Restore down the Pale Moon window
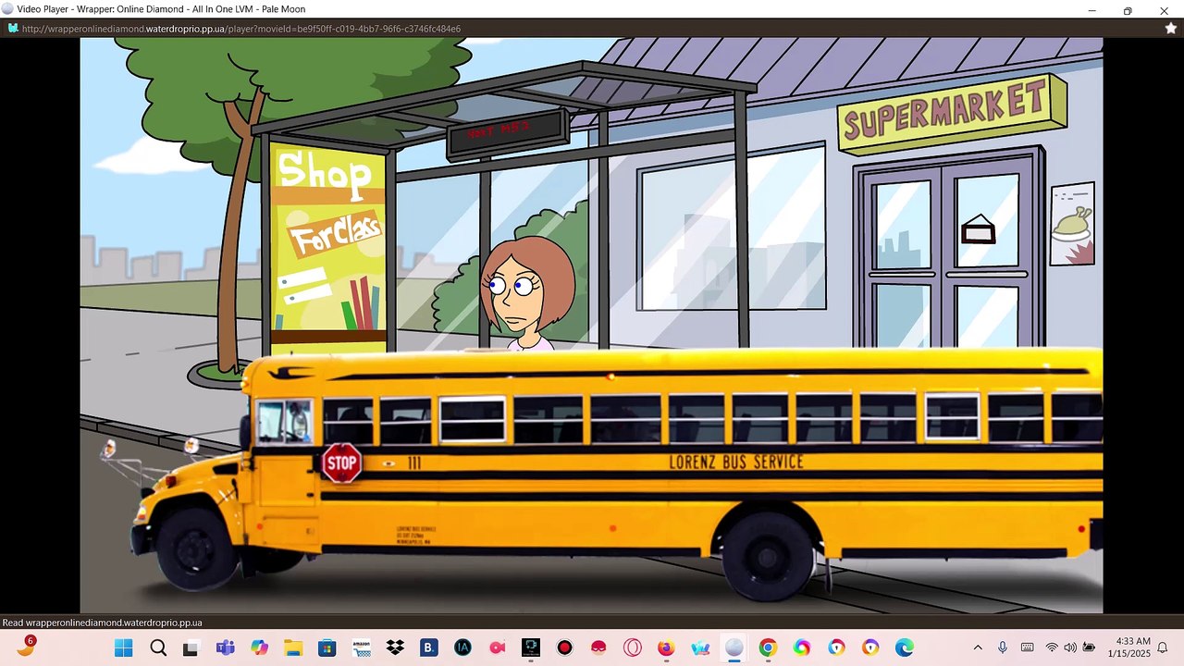The image size is (1184, 666). coord(1128,10)
